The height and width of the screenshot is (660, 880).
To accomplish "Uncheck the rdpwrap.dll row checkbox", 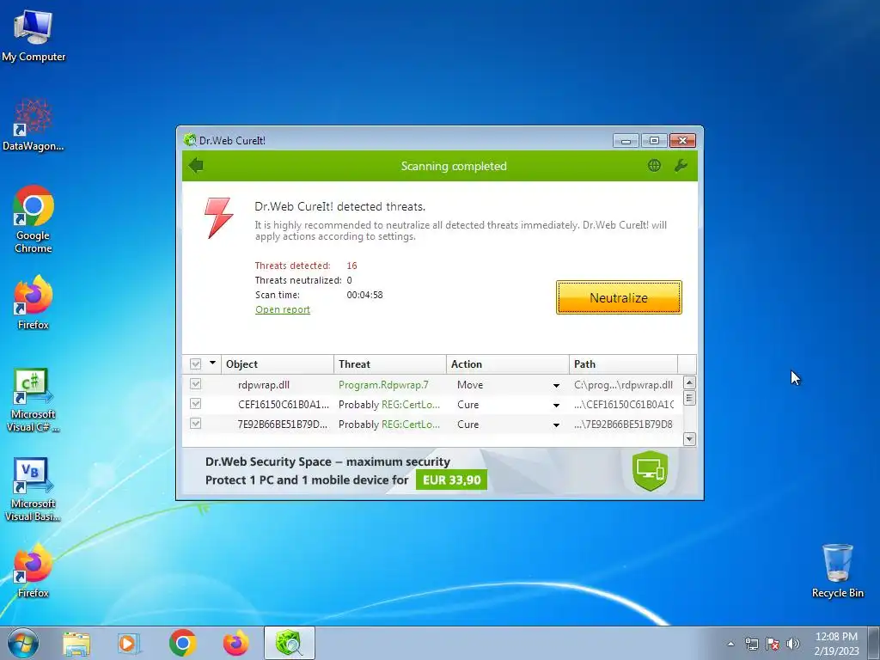I will tap(195, 384).
